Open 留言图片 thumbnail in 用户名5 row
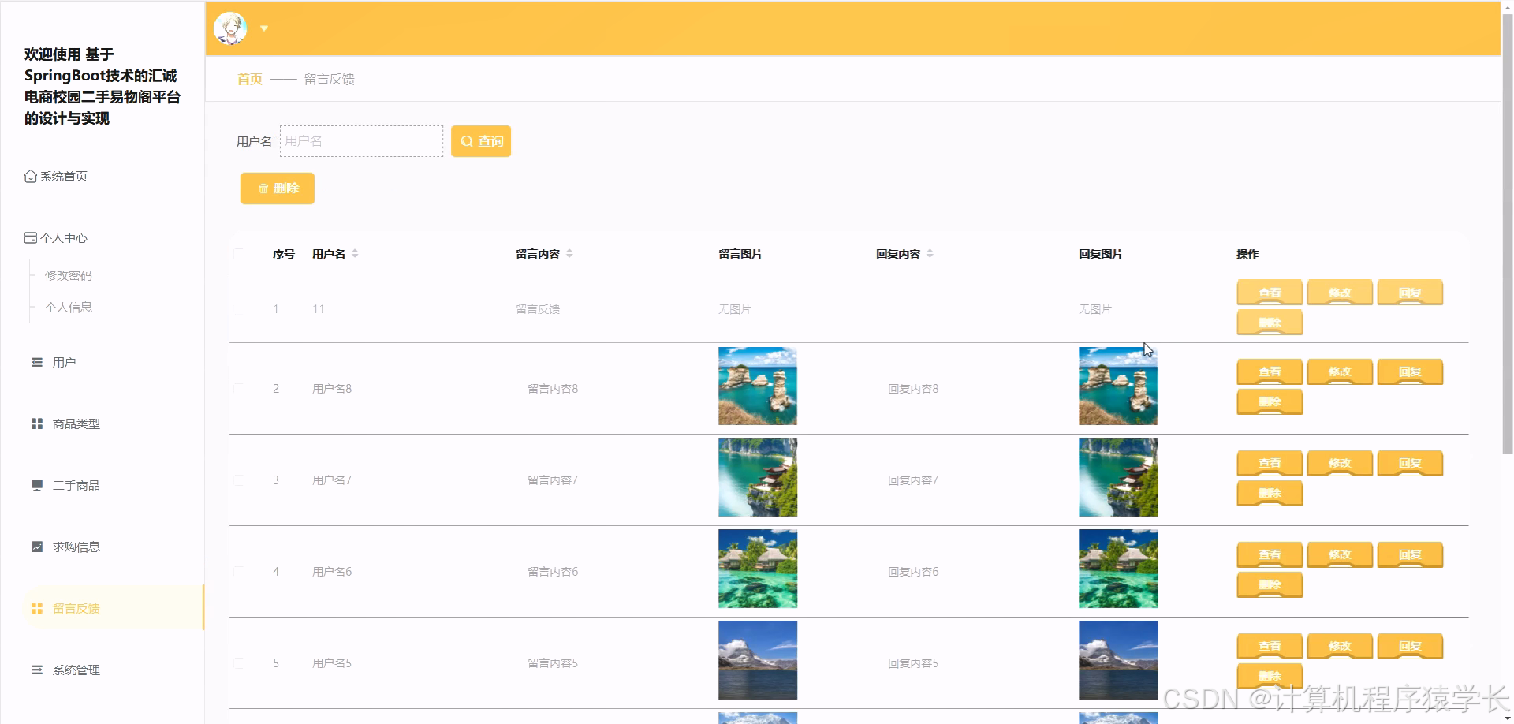The image size is (1514, 724). pos(758,660)
